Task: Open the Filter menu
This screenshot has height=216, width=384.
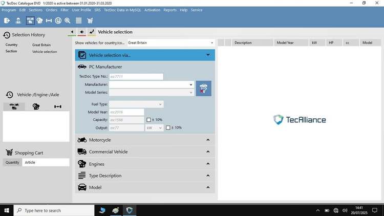Action: point(65,10)
